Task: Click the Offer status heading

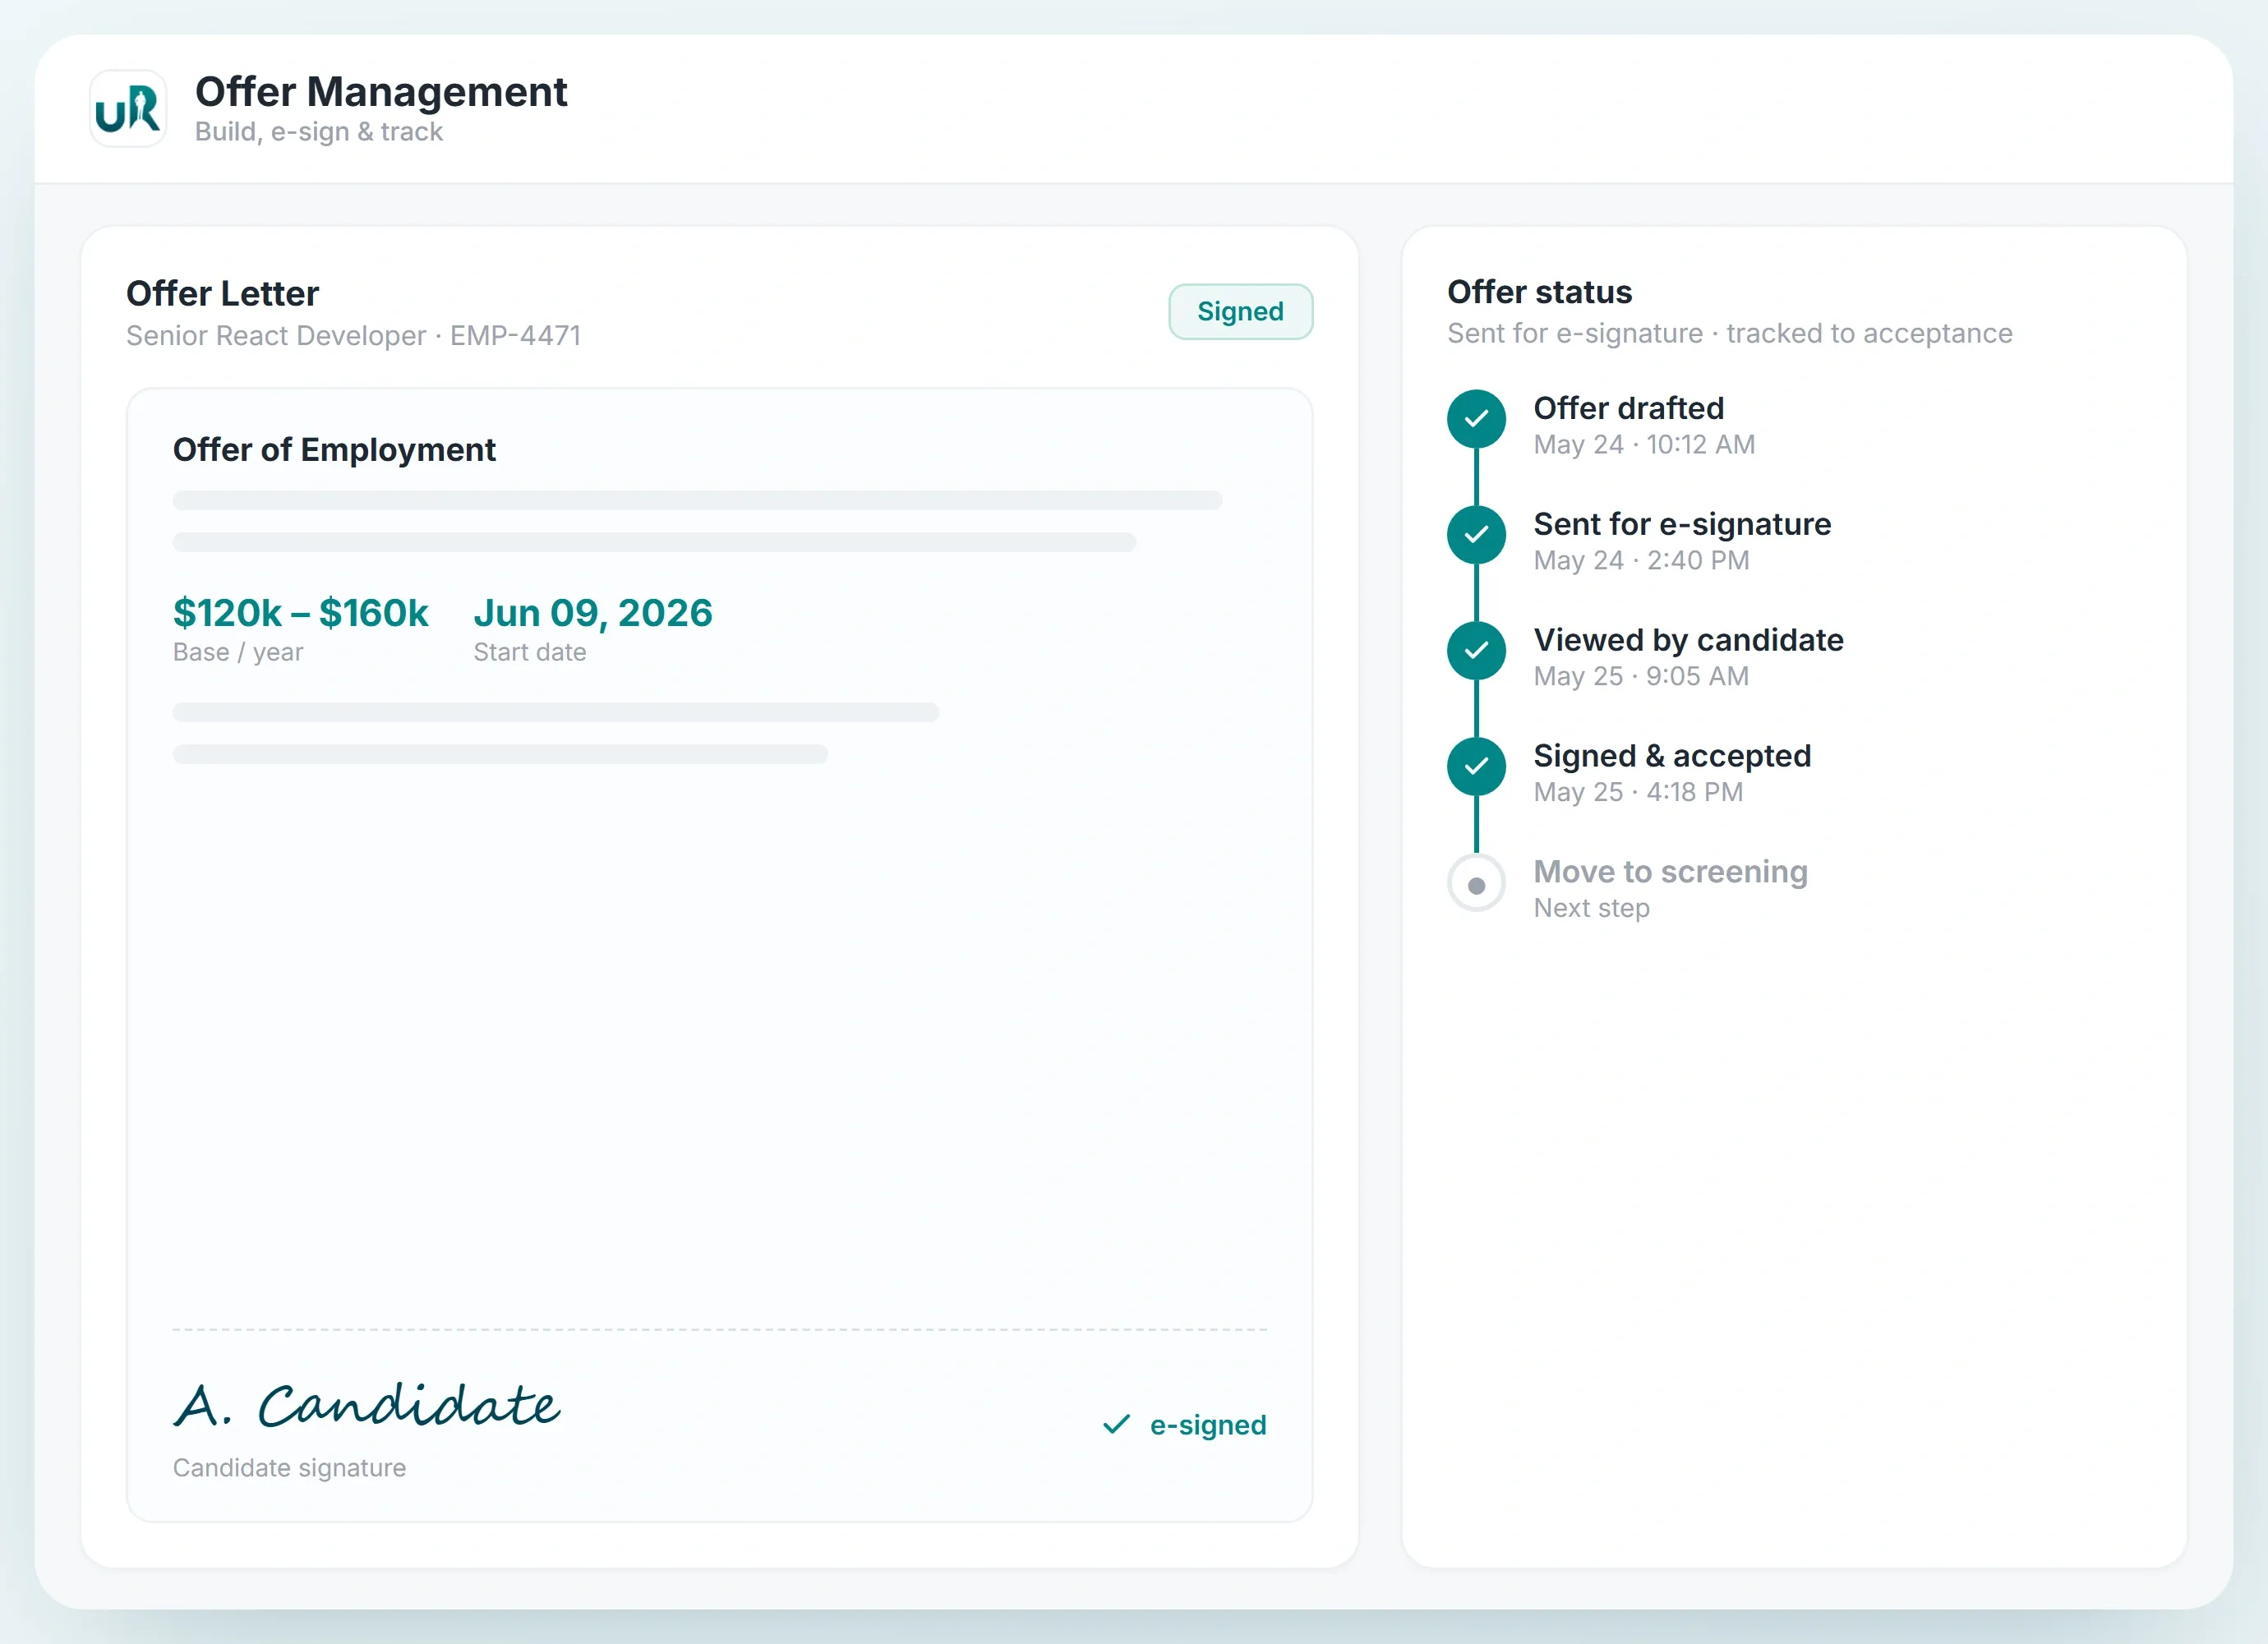Action: point(1539,292)
